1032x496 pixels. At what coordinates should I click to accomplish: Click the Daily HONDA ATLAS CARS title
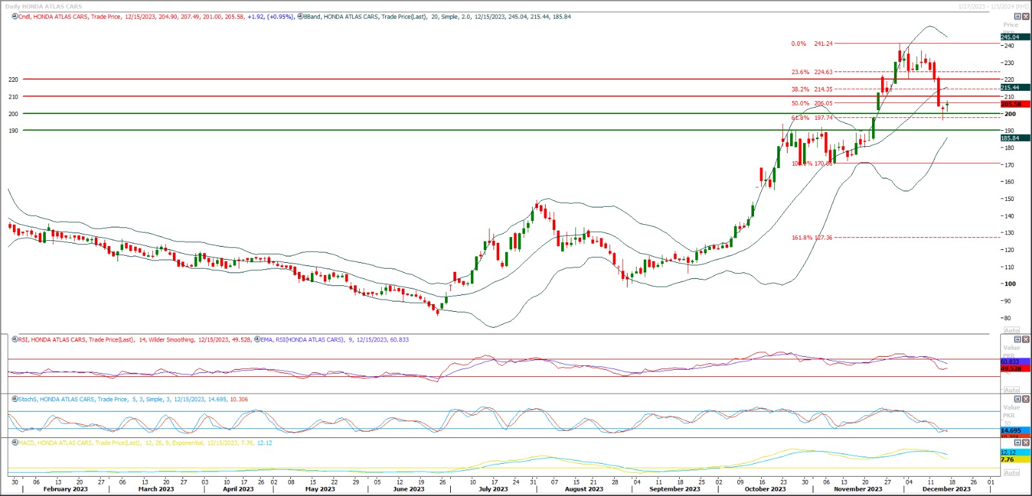(44, 6)
